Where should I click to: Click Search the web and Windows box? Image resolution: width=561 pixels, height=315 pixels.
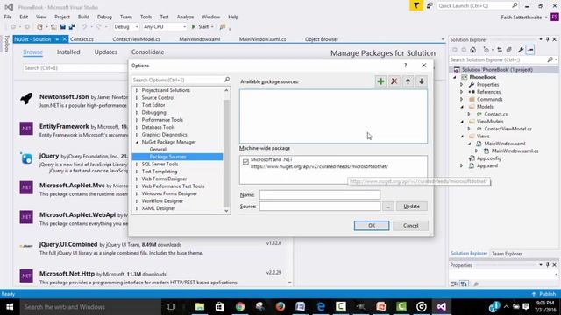click(x=89, y=307)
